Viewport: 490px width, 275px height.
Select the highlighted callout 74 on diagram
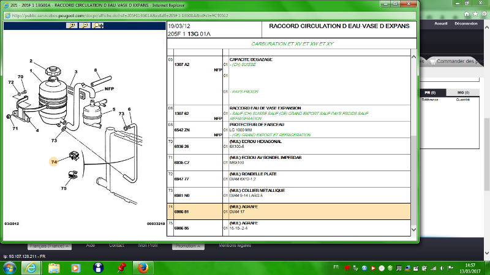point(54,162)
